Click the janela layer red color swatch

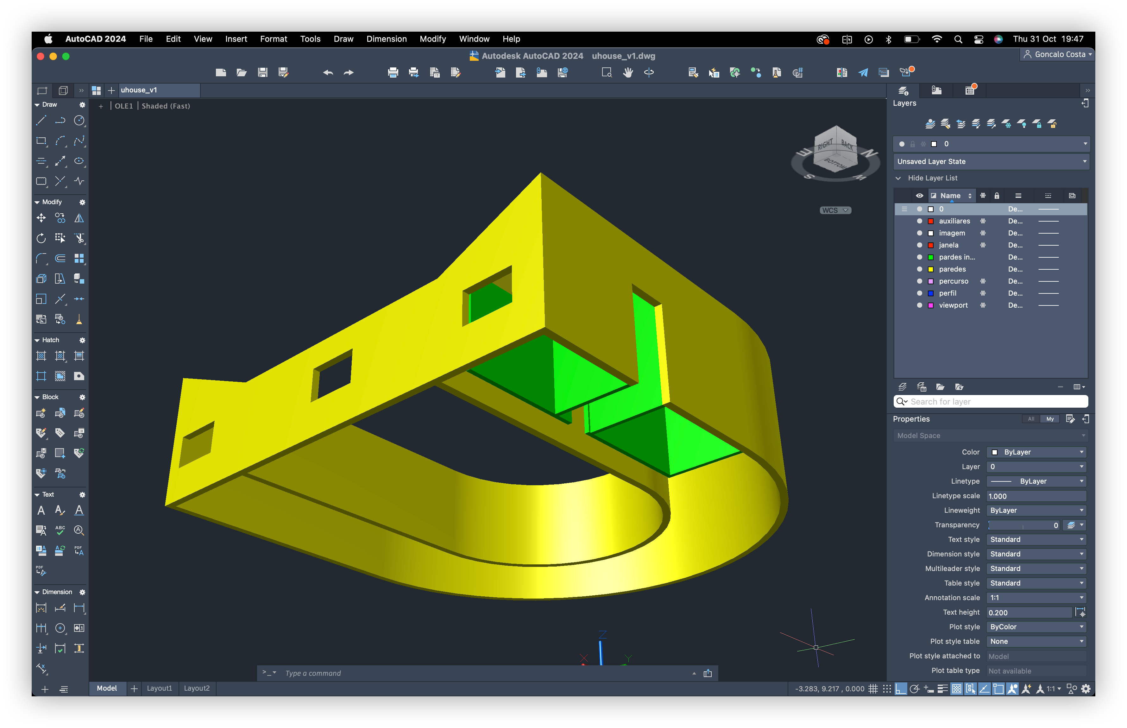[931, 245]
